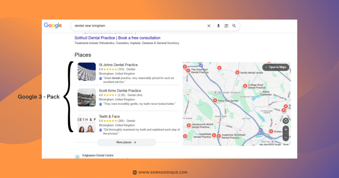Image resolution: width=339 pixels, height=178 pixels.
Task: Open search by image camera icon
Action: (x=226, y=26)
